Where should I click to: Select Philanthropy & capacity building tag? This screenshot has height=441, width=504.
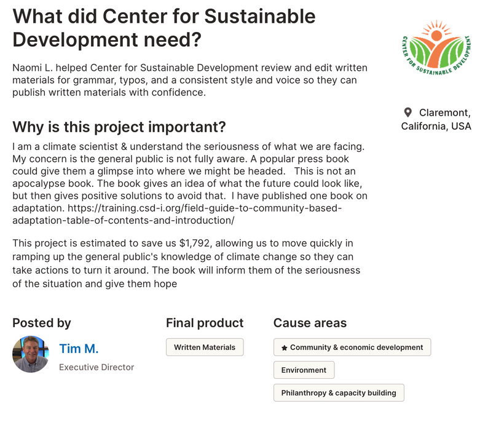(x=339, y=393)
